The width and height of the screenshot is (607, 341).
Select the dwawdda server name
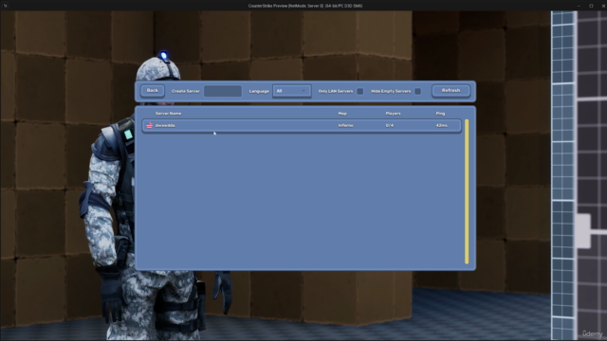coord(165,125)
